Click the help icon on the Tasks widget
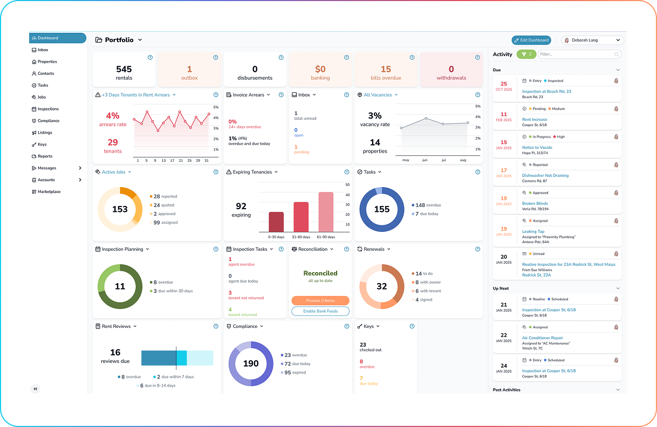657x427 pixels. [477, 172]
